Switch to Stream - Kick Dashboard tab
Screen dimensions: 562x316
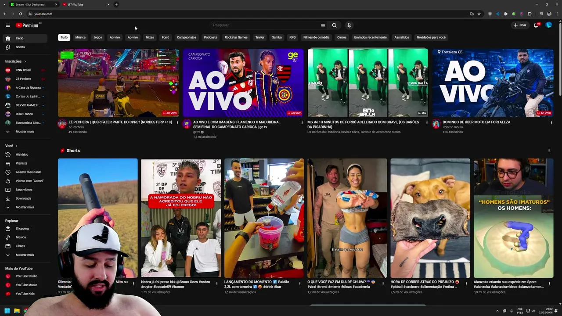point(34,4)
